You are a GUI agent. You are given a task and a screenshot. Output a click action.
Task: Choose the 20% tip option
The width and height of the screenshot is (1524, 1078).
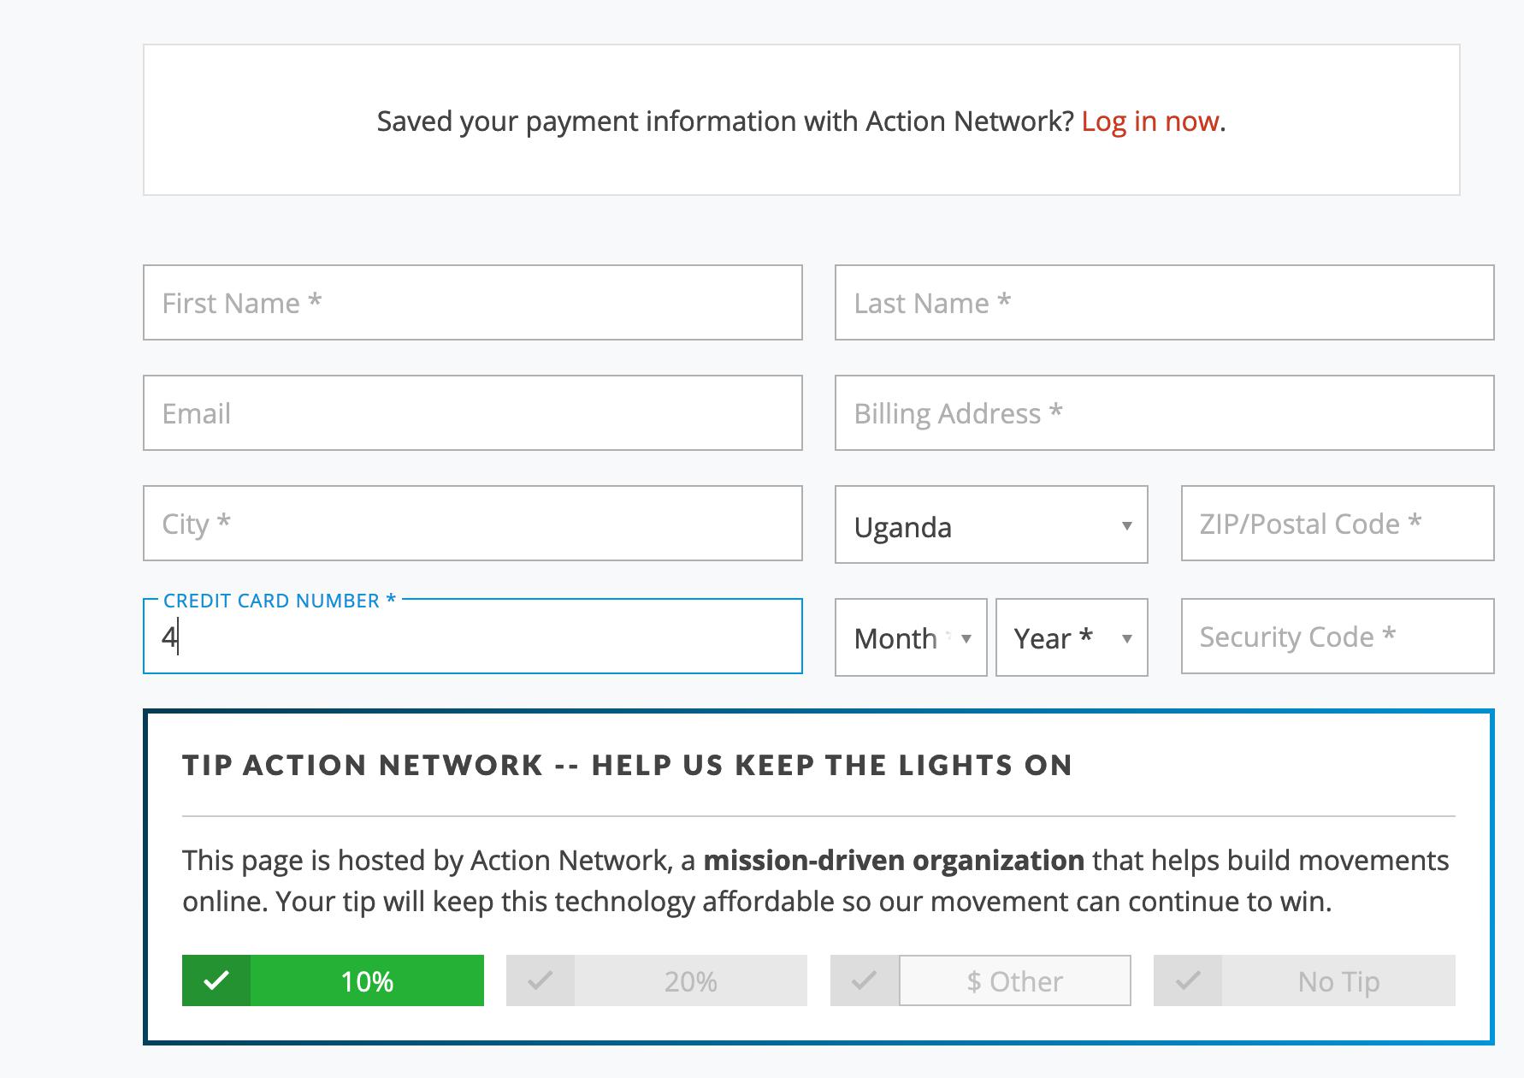click(x=690, y=980)
